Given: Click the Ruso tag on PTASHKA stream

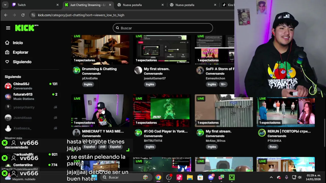Looking at the screenshot, I should 273,147.
